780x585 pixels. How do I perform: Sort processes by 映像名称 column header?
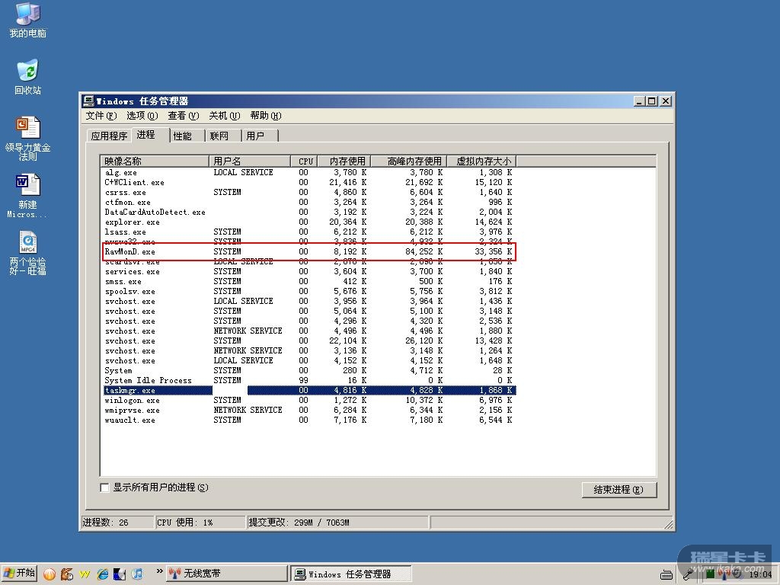(x=155, y=161)
